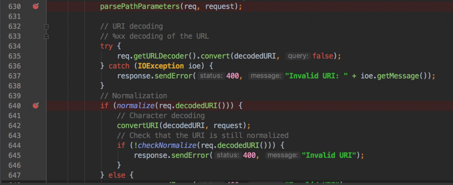Screen dimensions: 453x185
Task: Click the 'query:' parameter hint
Action: click(298, 56)
